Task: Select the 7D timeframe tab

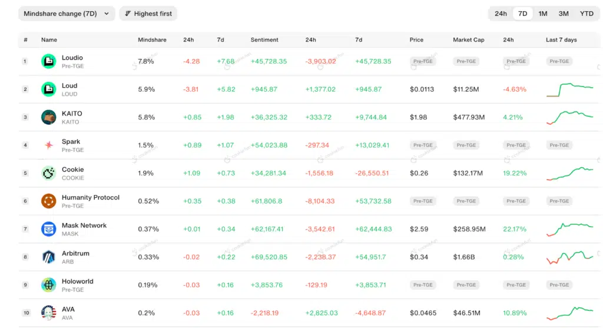Action: click(x=522, y=14)
